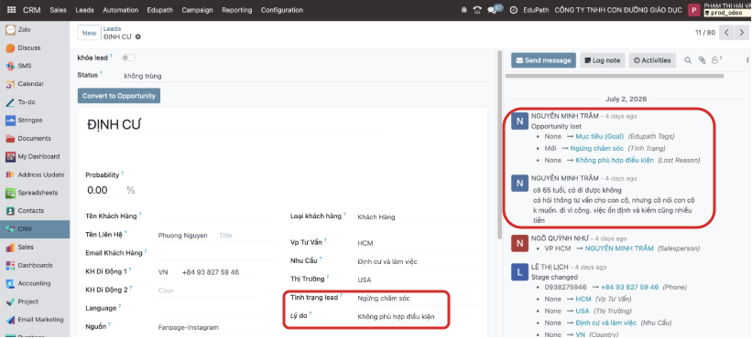
Task: Open Status field không trùng
Action: click(304, 76)
